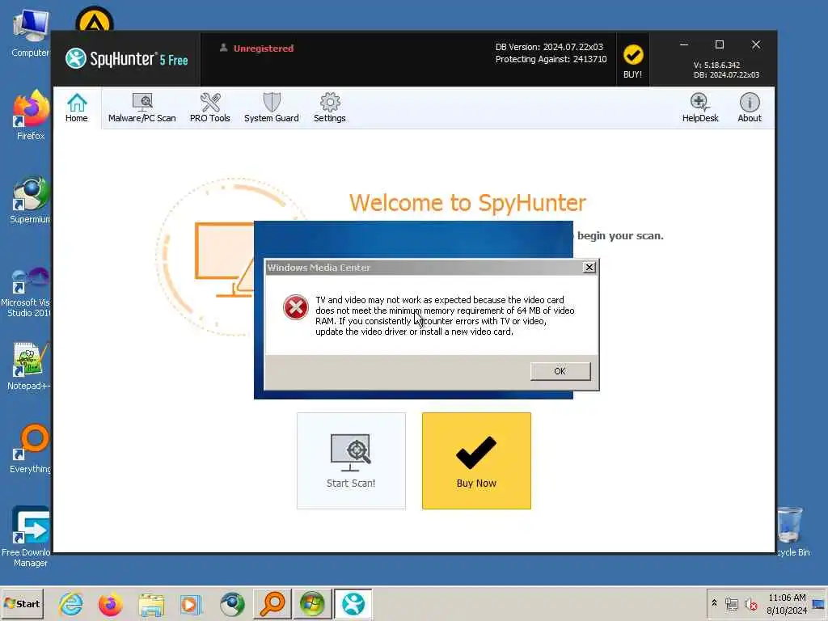Click the yellow Buy Now tile

click(476, 460)
